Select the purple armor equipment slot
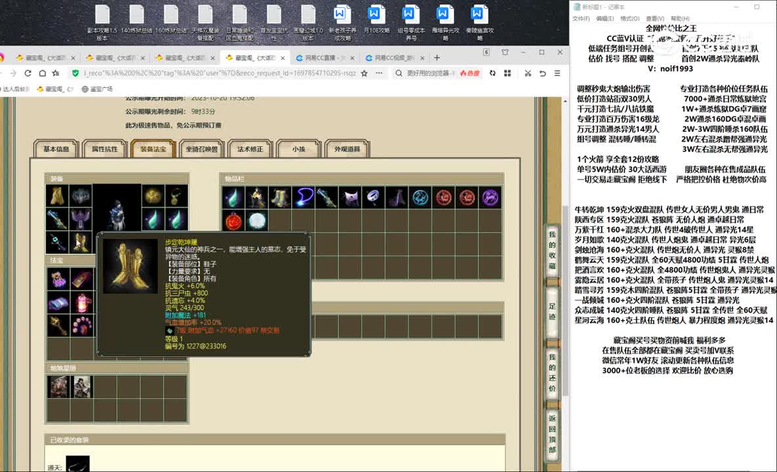This screenshot has width=777, height=472. [x=81, y=219]
